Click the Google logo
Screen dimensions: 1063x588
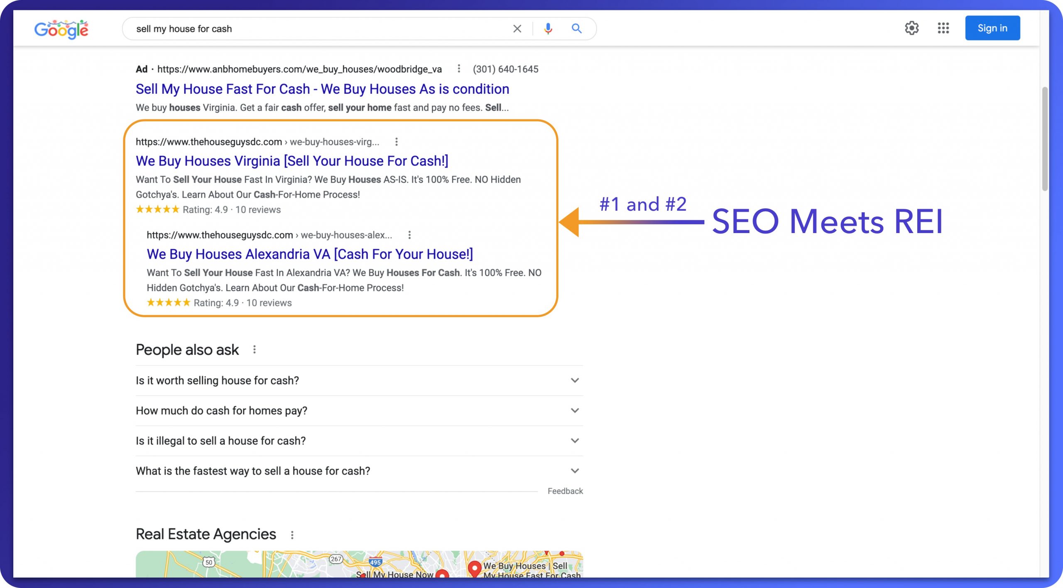[x=61, y=29]
